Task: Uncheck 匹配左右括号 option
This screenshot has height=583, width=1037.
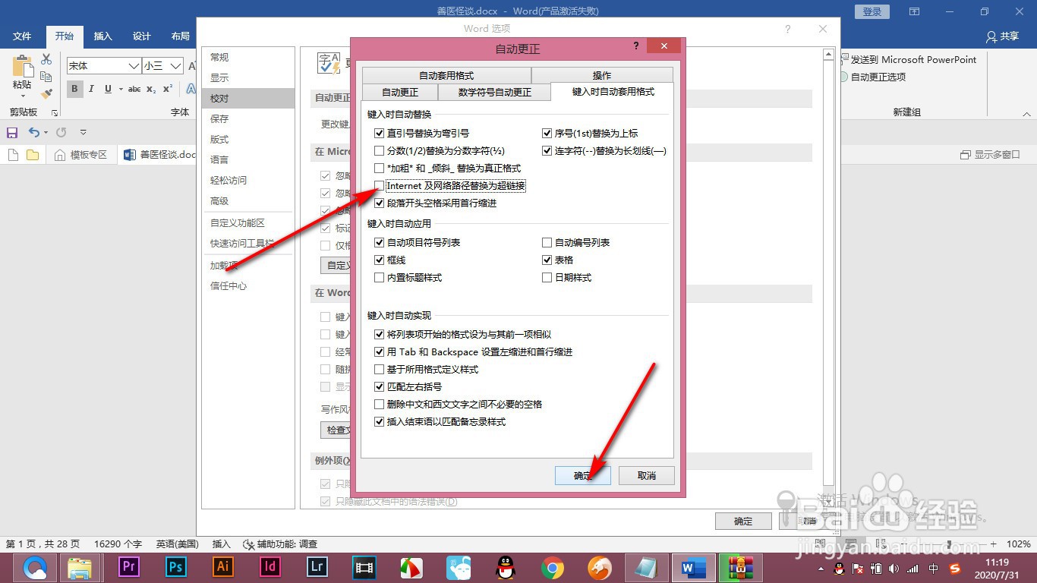Action: [379, 386]
